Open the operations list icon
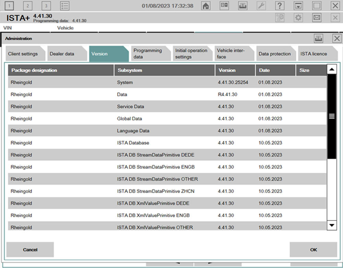Screen dimensions: 343x268 click(x=65, y=6)
